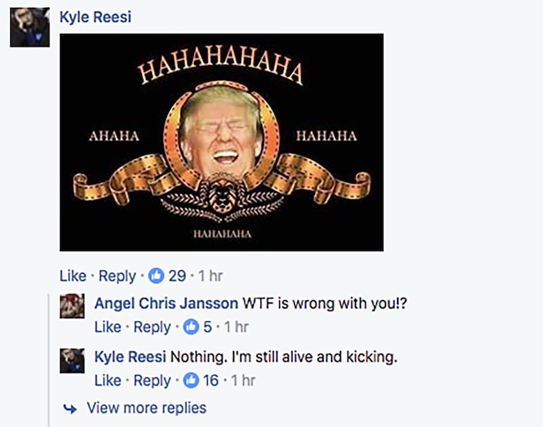Open Kyle Reesi's avatar on the top comment
543x427 pixels.
tap(29, 28)
